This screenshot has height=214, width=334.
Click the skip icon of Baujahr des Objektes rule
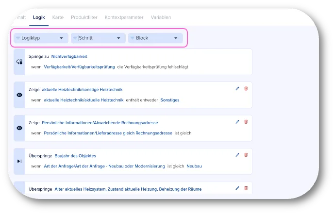(19, 161)
